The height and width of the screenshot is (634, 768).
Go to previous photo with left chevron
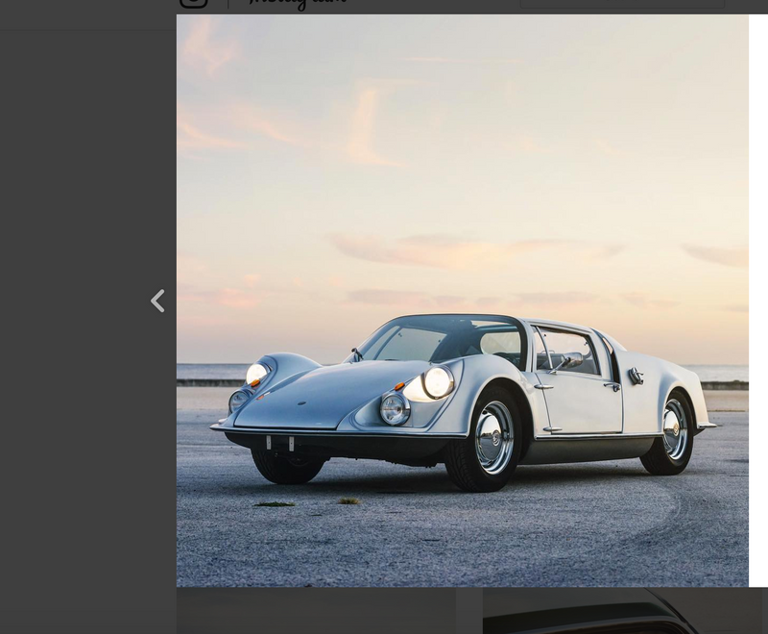click(157, 302)
